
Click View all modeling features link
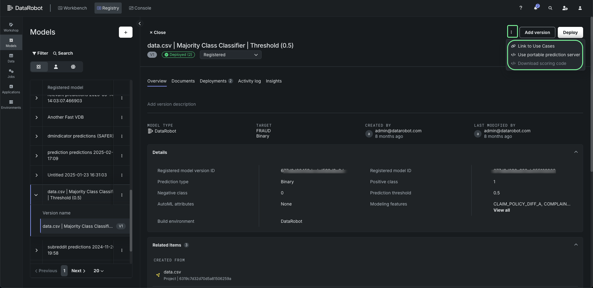coord(502,210)
